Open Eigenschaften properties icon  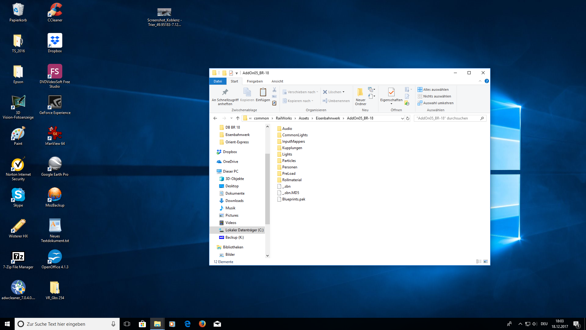point(391,92)
